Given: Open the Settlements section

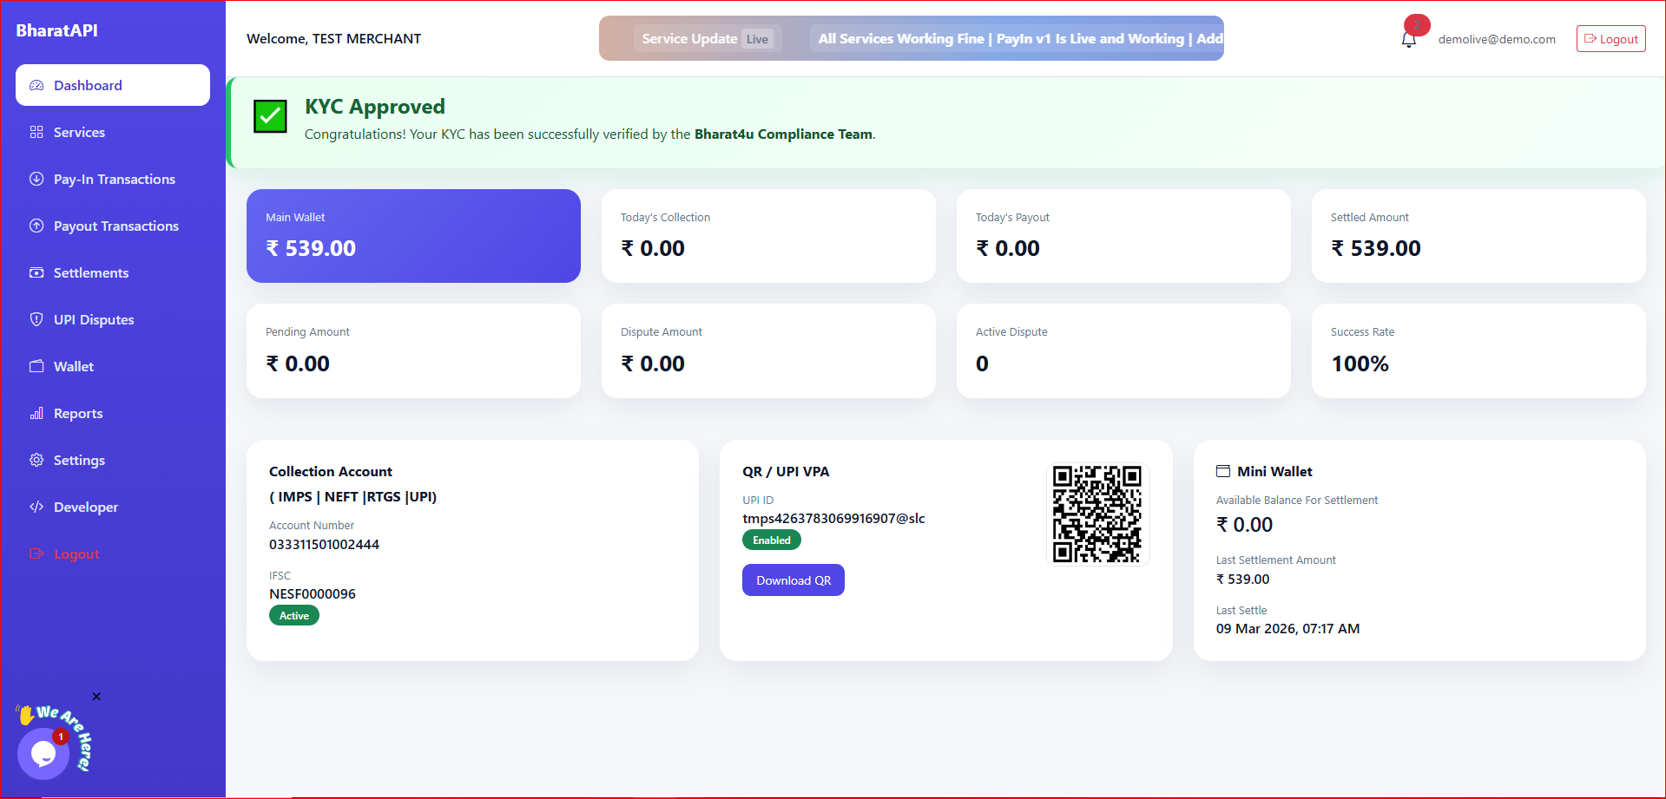Looking at the screenshot, I should click(90, 272).
